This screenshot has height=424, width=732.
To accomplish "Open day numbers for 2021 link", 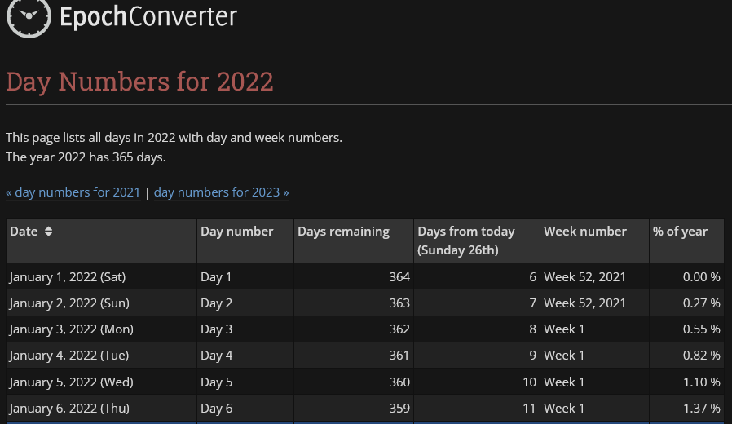I will 73,192.
